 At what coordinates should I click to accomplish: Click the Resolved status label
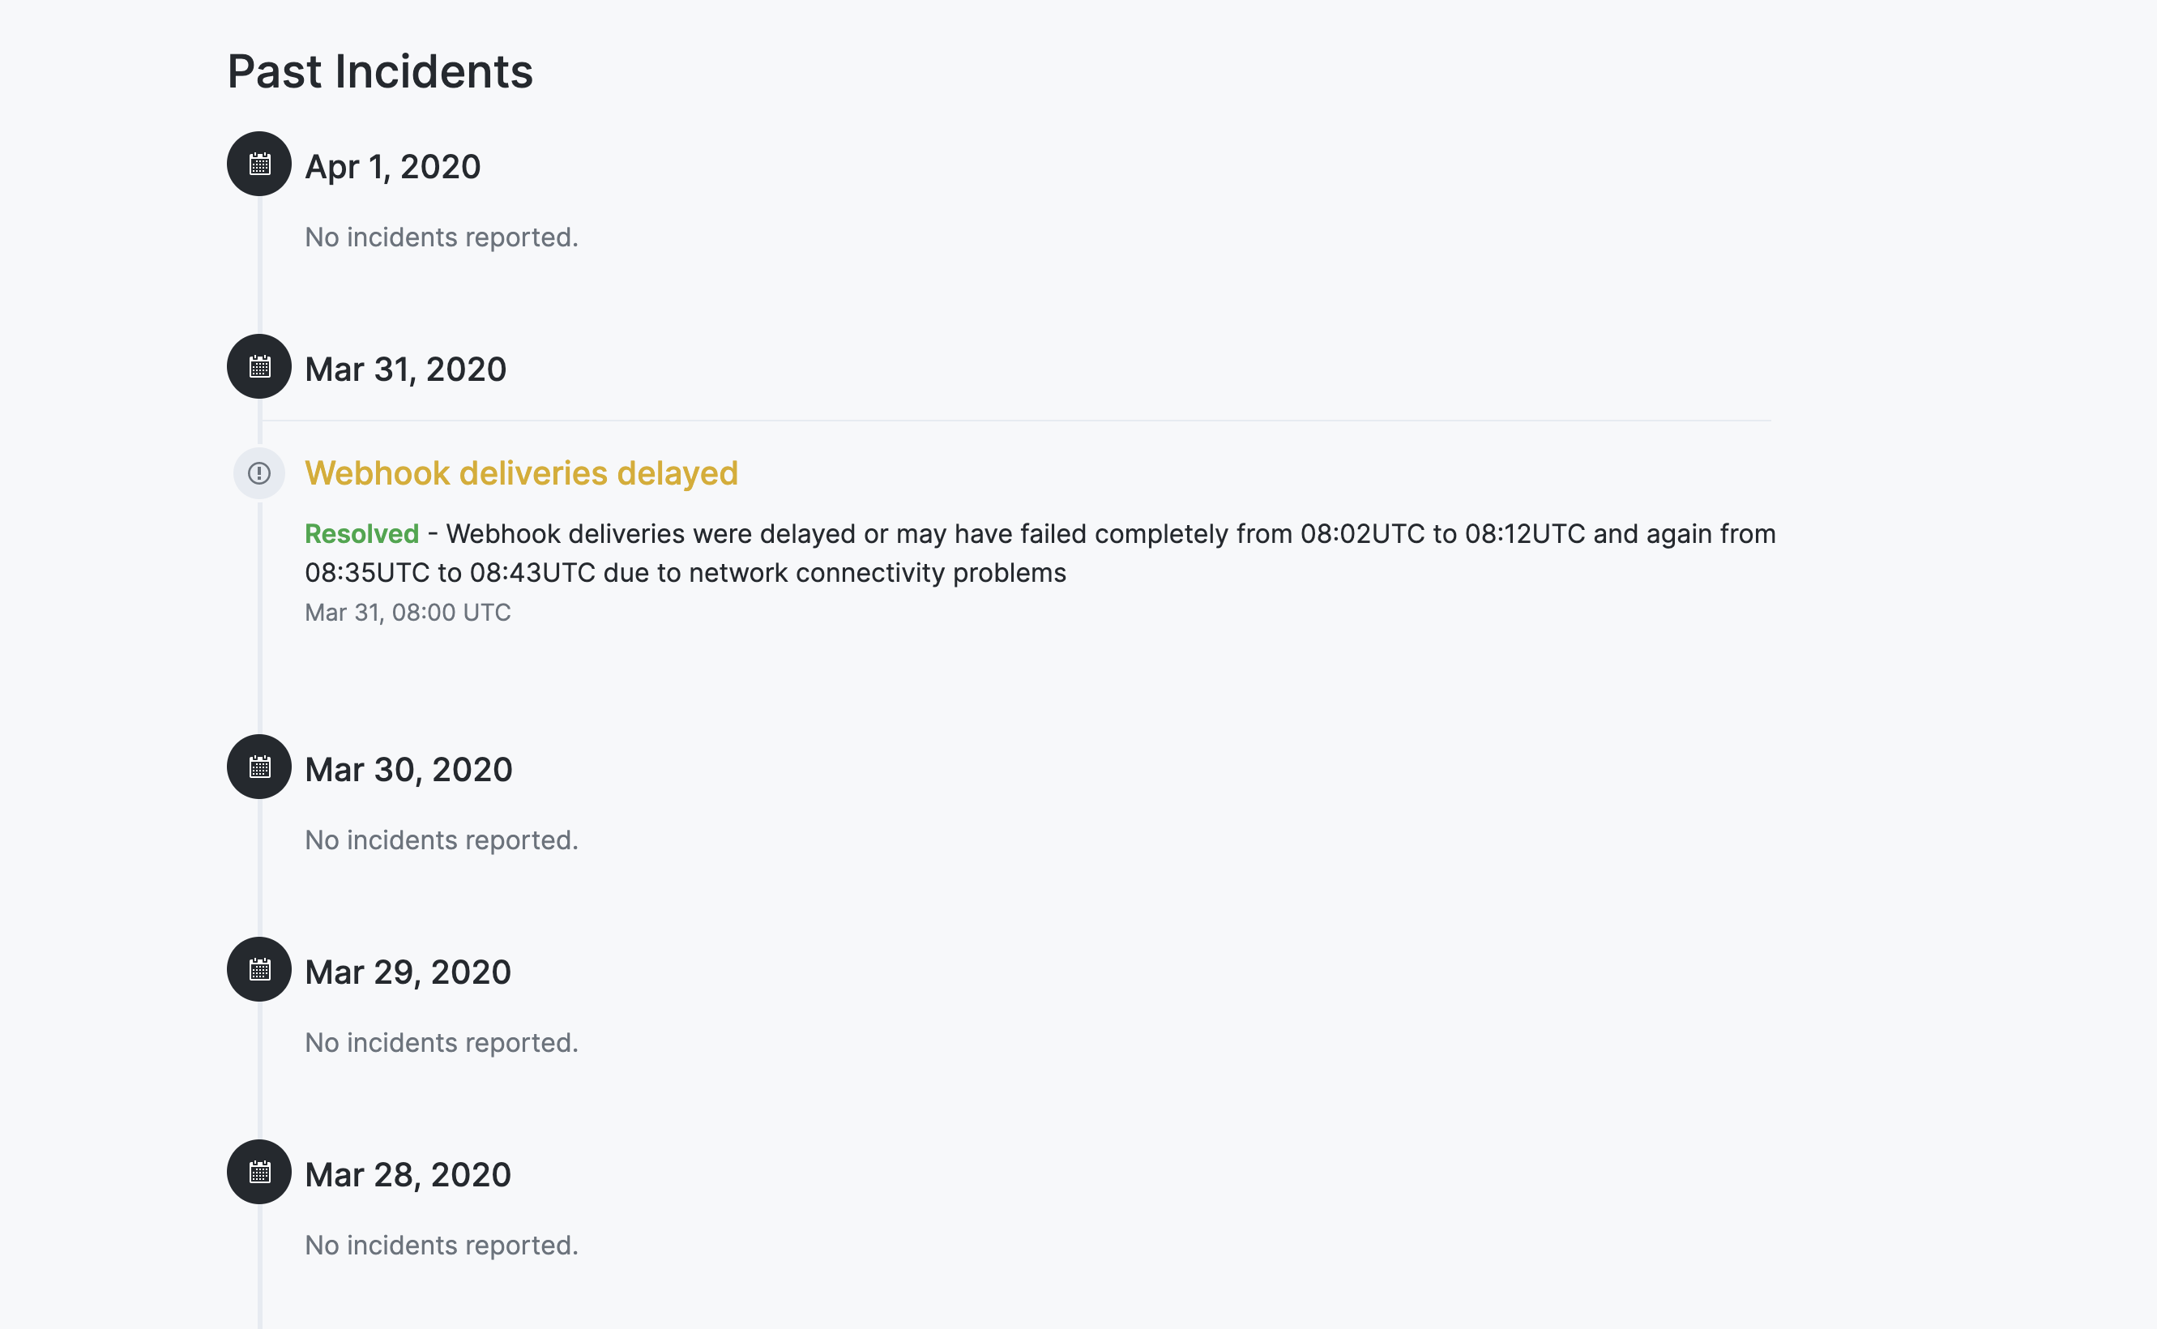click(x=362, y=532)
